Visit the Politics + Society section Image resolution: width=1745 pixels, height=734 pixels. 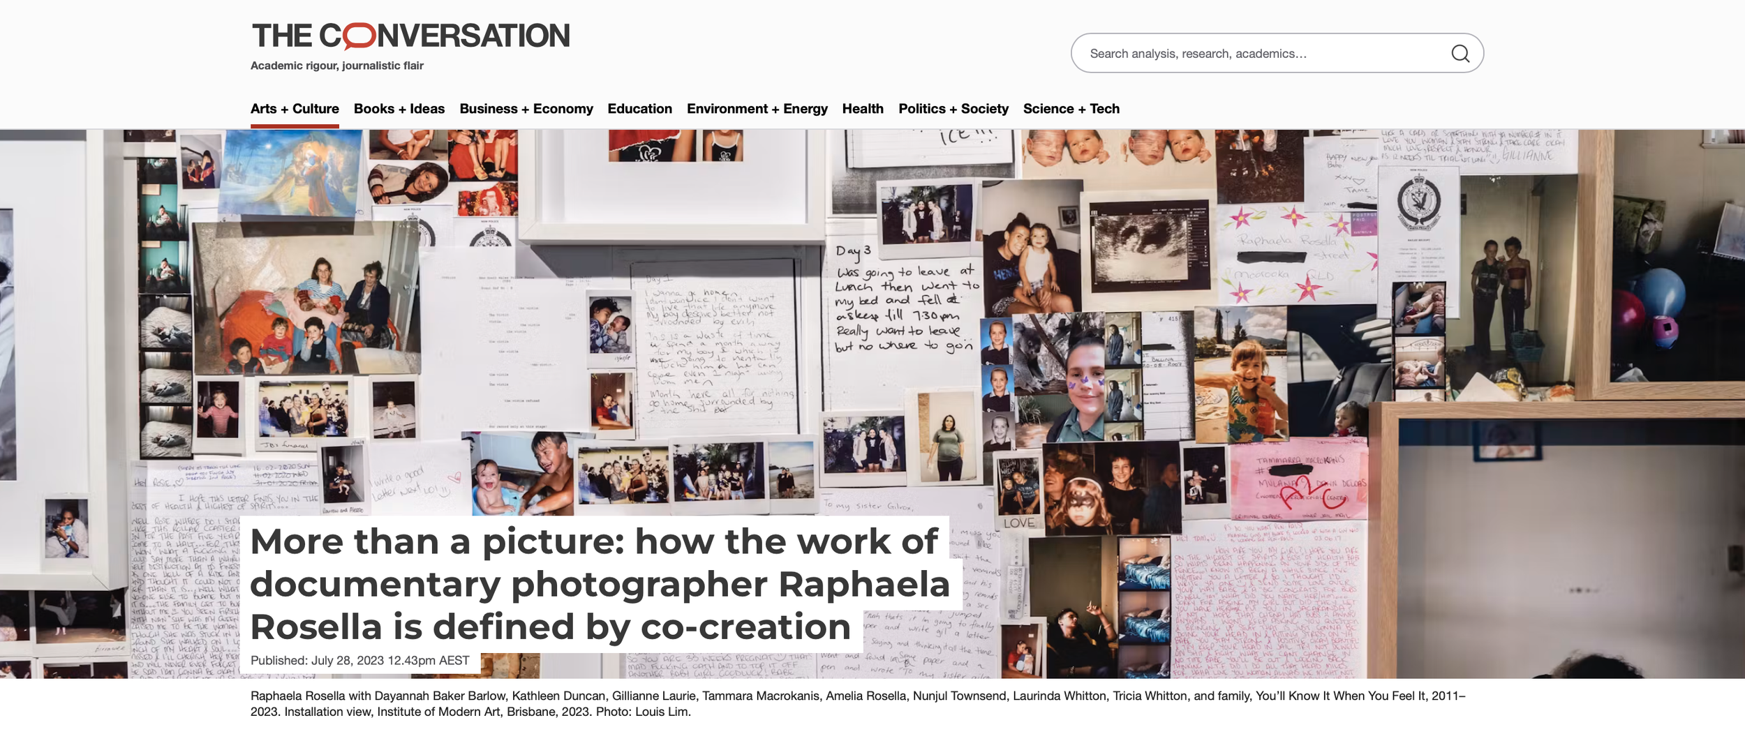[953, 109]
